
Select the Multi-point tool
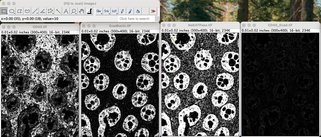click(50, 11)
